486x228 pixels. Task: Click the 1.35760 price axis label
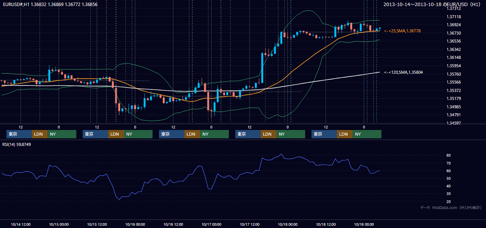[454, 74]
